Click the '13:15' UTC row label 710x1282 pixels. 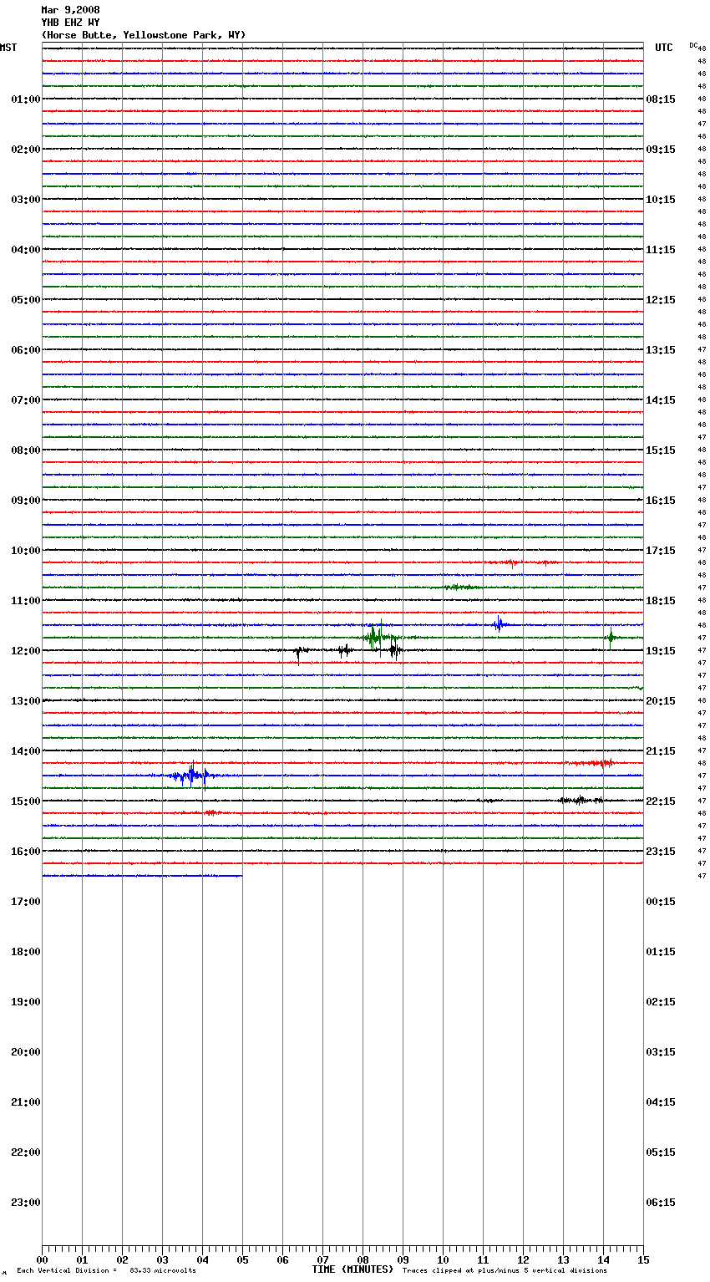661,350
